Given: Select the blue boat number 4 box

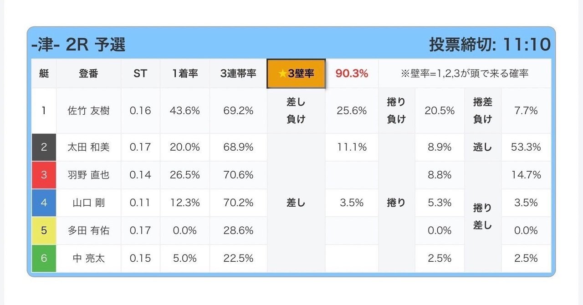Looking at the screenshot, I should (x=44, y=203).
